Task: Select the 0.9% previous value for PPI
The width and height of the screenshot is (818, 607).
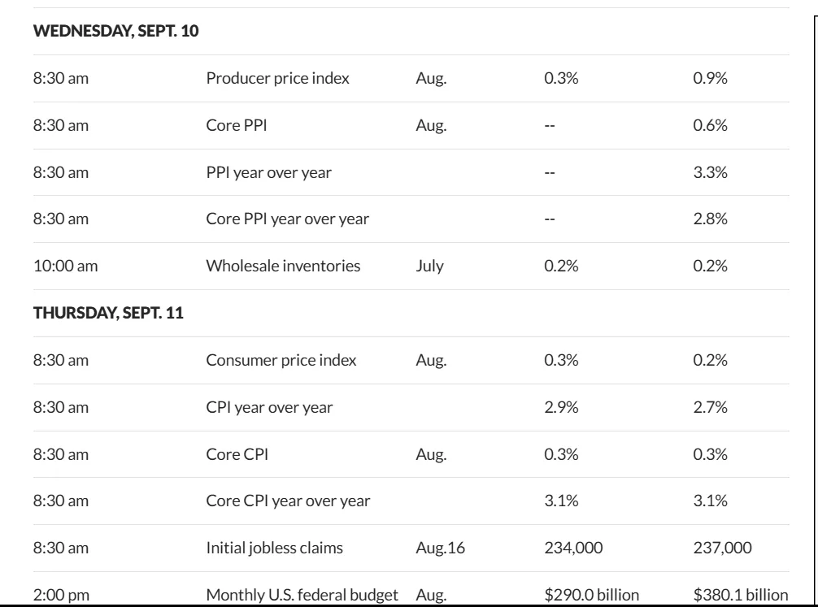Action: (x=710, y=78)
